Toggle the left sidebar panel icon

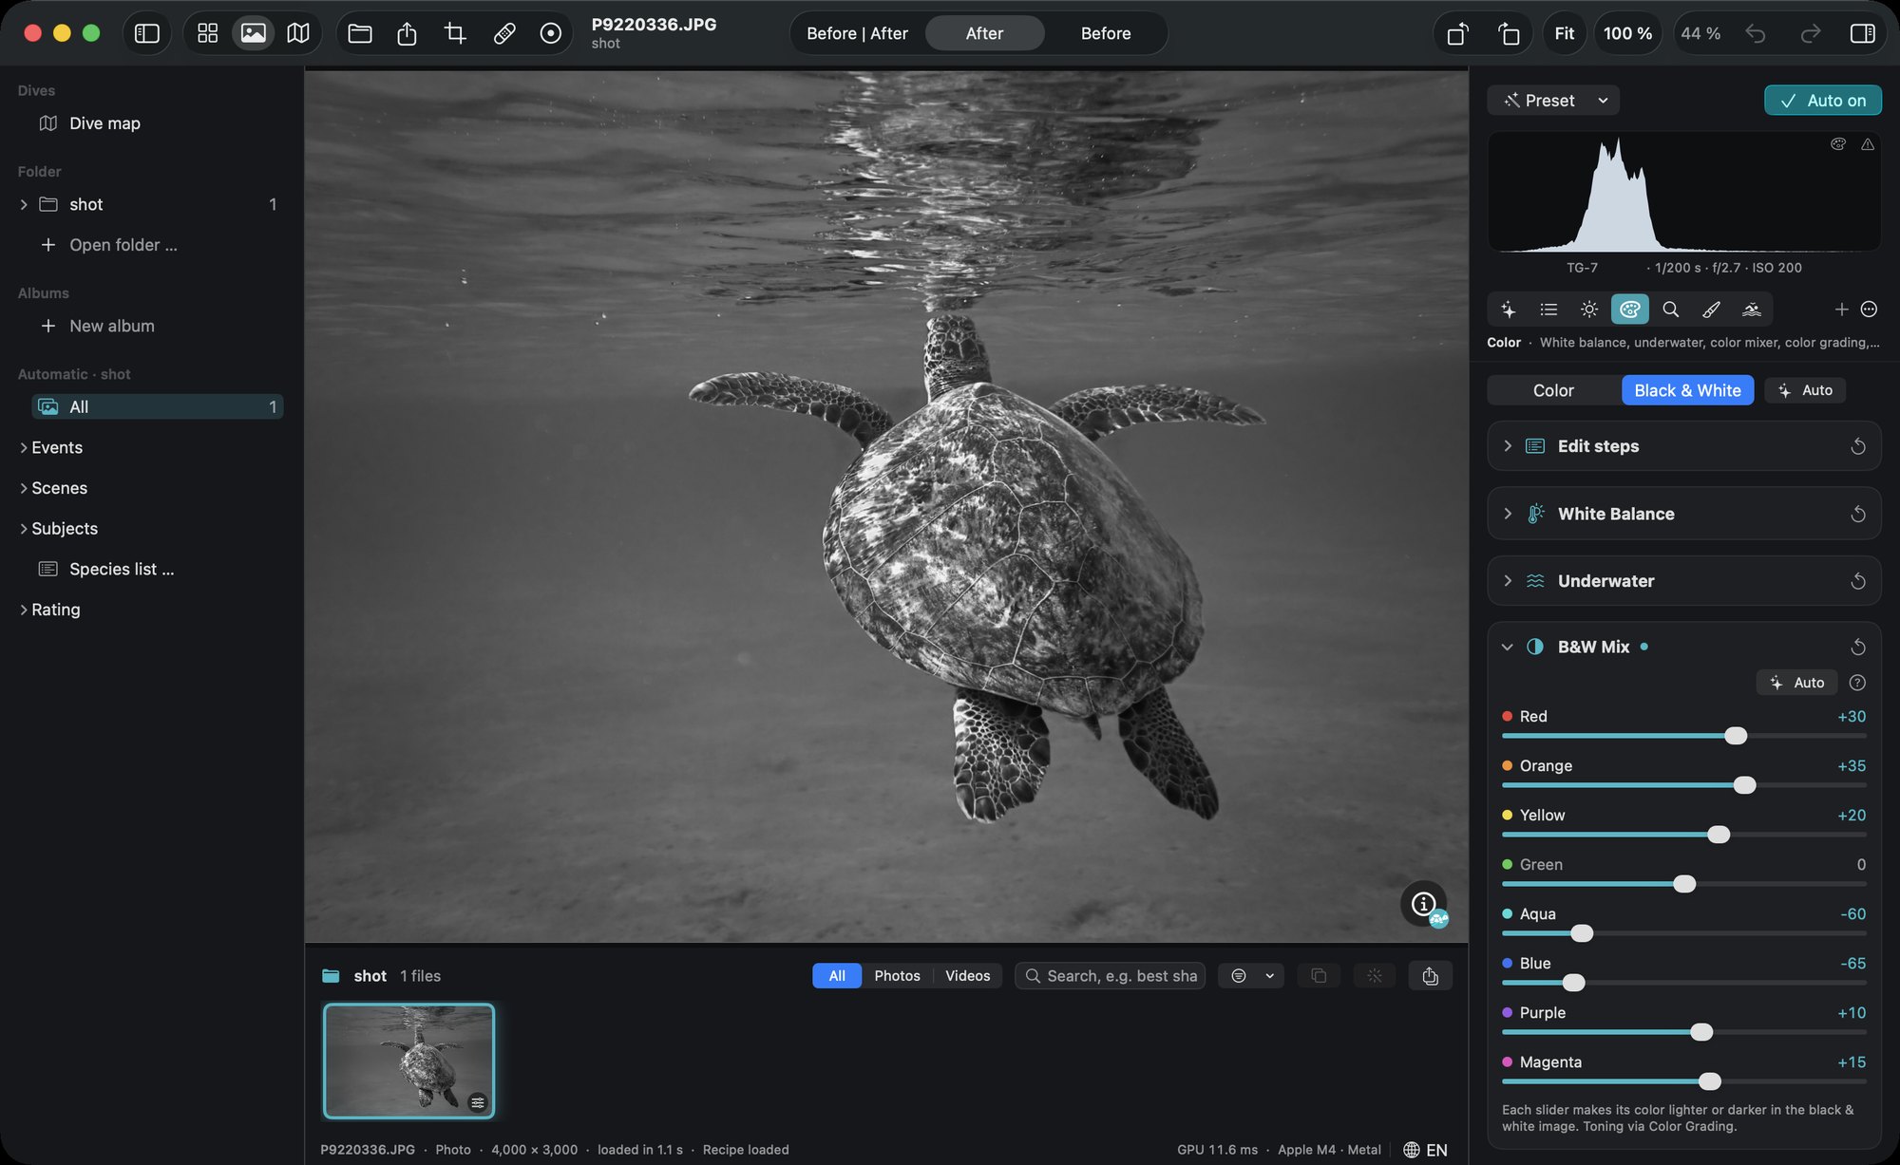pos(147,33)
